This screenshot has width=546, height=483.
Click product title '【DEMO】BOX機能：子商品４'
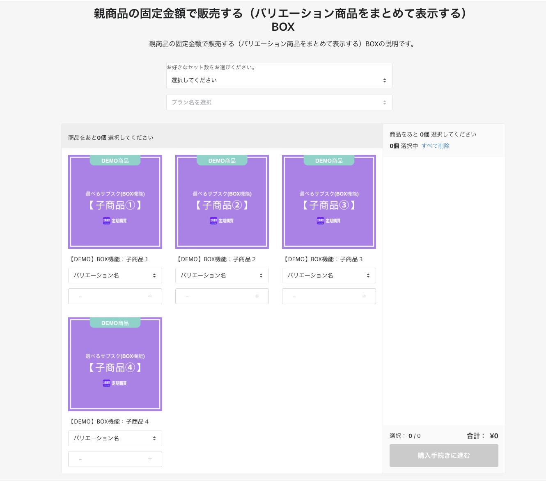pyautogui.click(x=109, y=421)
